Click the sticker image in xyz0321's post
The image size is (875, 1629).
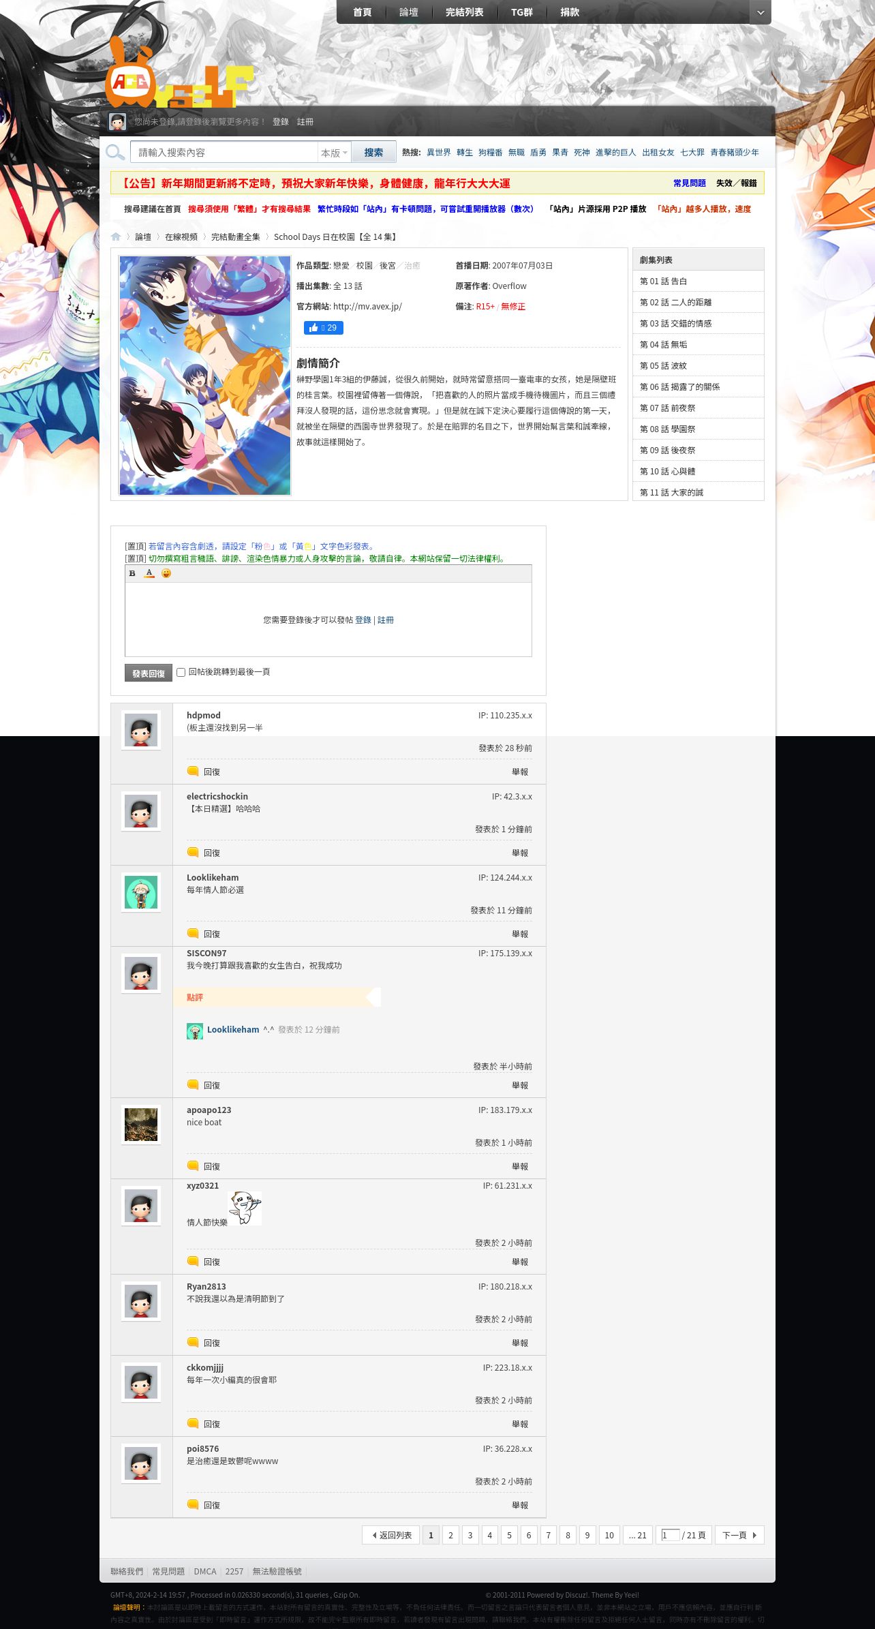click(245, 1208)
